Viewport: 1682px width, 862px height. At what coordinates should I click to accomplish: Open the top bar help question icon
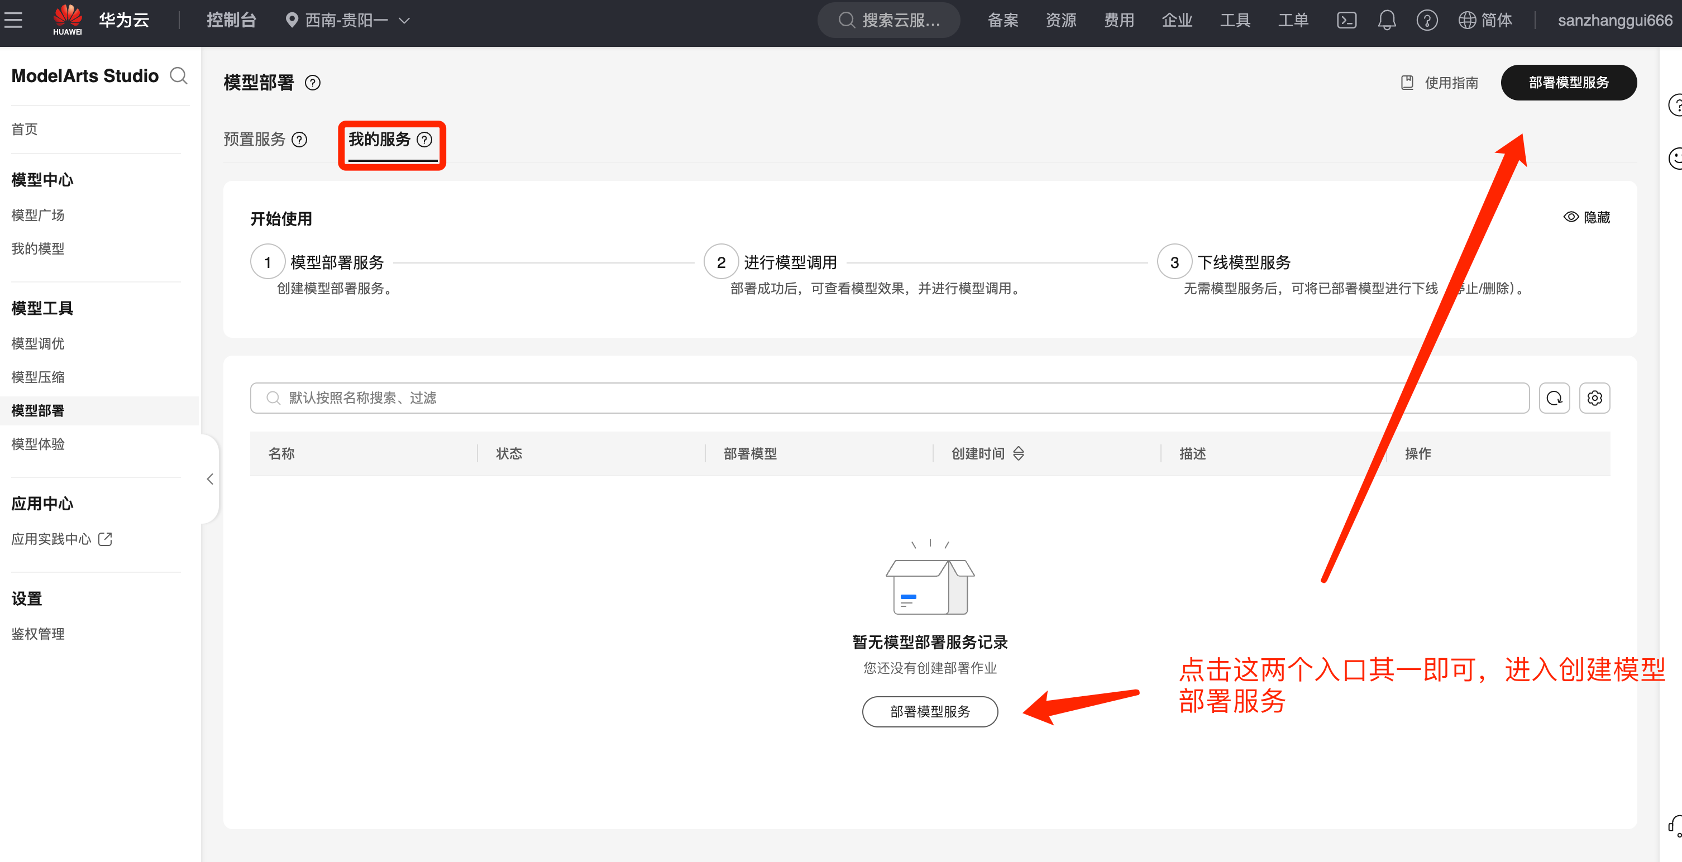click(1427, 20)
